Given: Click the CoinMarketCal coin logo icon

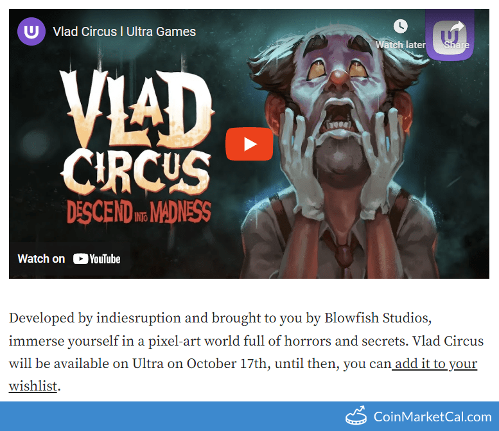Looking at the screenshot, I should coord(356,415).
